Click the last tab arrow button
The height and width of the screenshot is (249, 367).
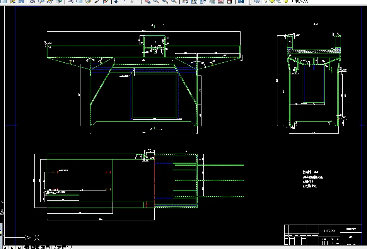click(x=20, y=247)
